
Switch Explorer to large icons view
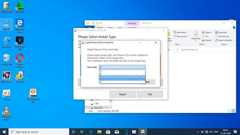point(233,111)
